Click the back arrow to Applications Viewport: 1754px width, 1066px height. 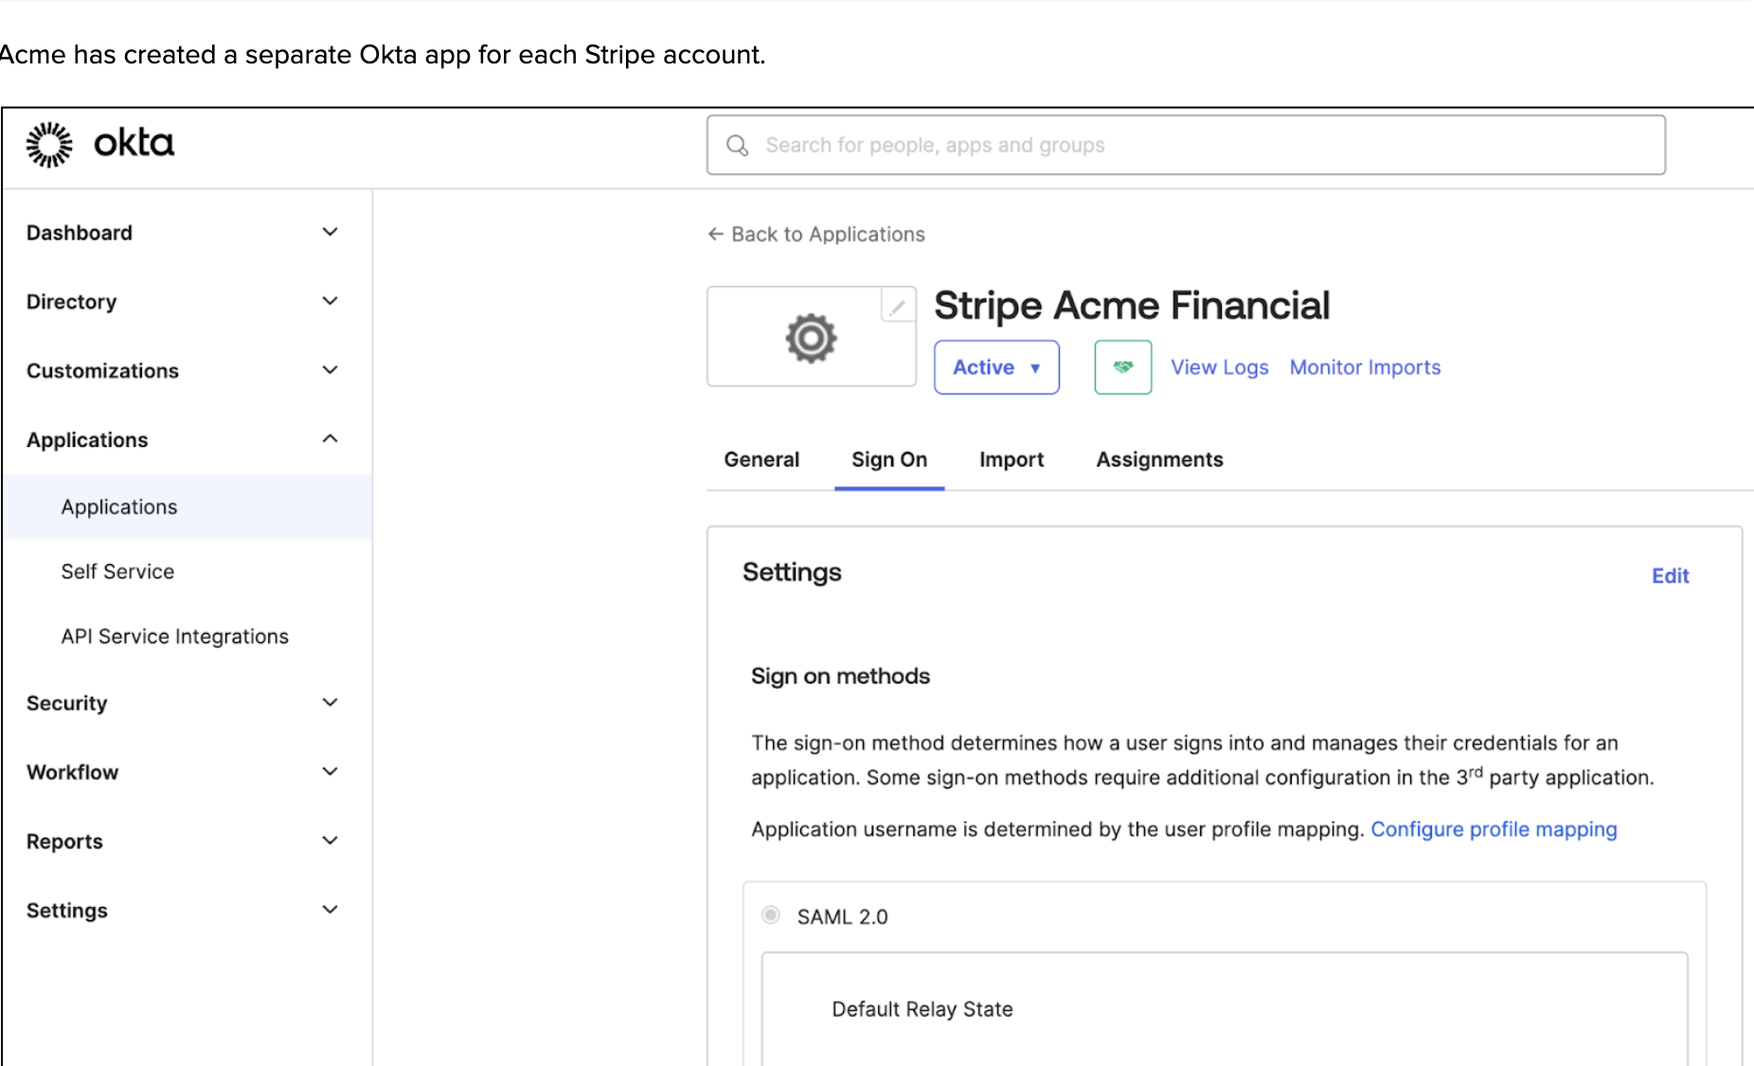(716, 234)
